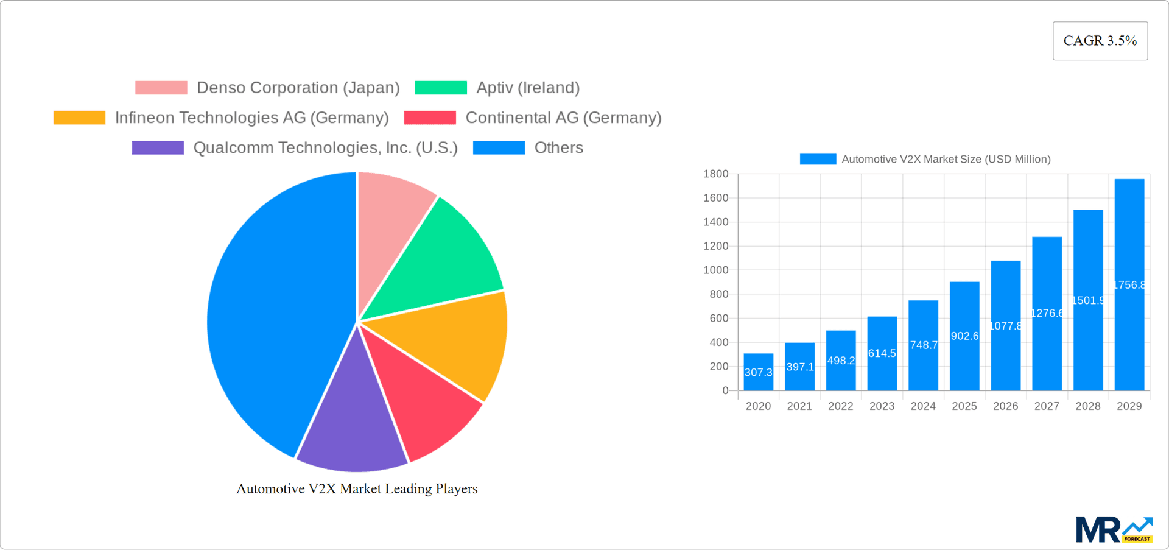Click the 2020 axis label
This screenshot has height=550, width=1169.
pyautogui.click(x=758, y=406)
